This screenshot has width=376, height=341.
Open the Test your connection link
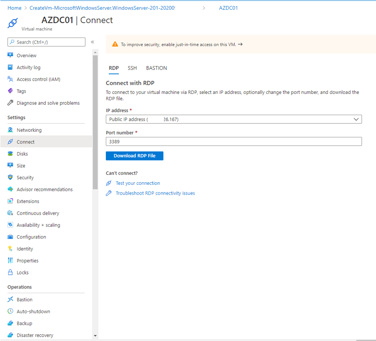[x=138, y=183]
